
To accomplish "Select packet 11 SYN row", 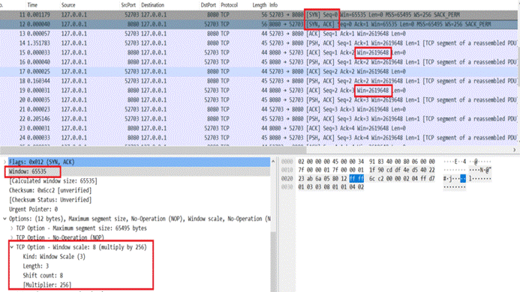I will click(259, 14).
